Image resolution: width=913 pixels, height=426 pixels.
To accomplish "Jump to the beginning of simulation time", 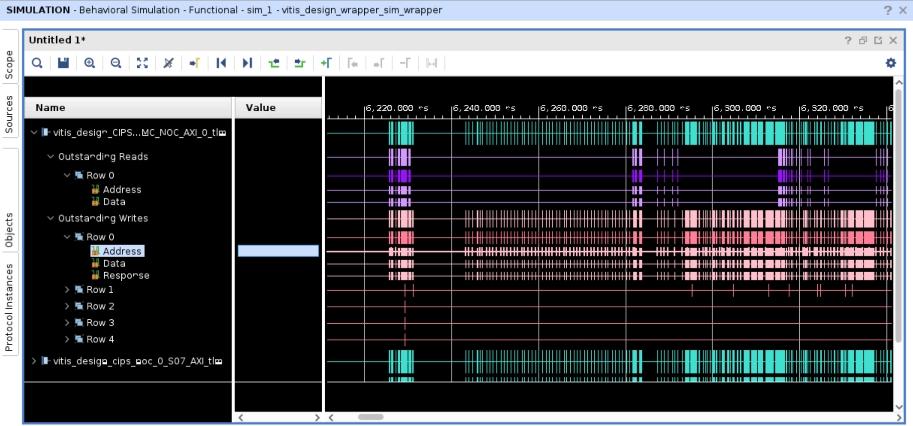I will coord(221,63).
